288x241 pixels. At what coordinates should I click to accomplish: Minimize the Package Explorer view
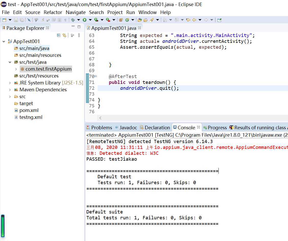pos(73,27)
